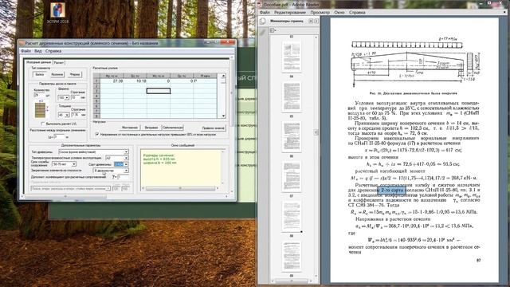Click the Ветровая load button
The width and height of the screenshot is (510, 287).
pos(151,128)
